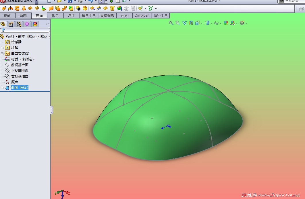The width and height of the screenshot is (305, 199).
Task: Select the Trim Surface tool
Action: [x=99, y=8]
